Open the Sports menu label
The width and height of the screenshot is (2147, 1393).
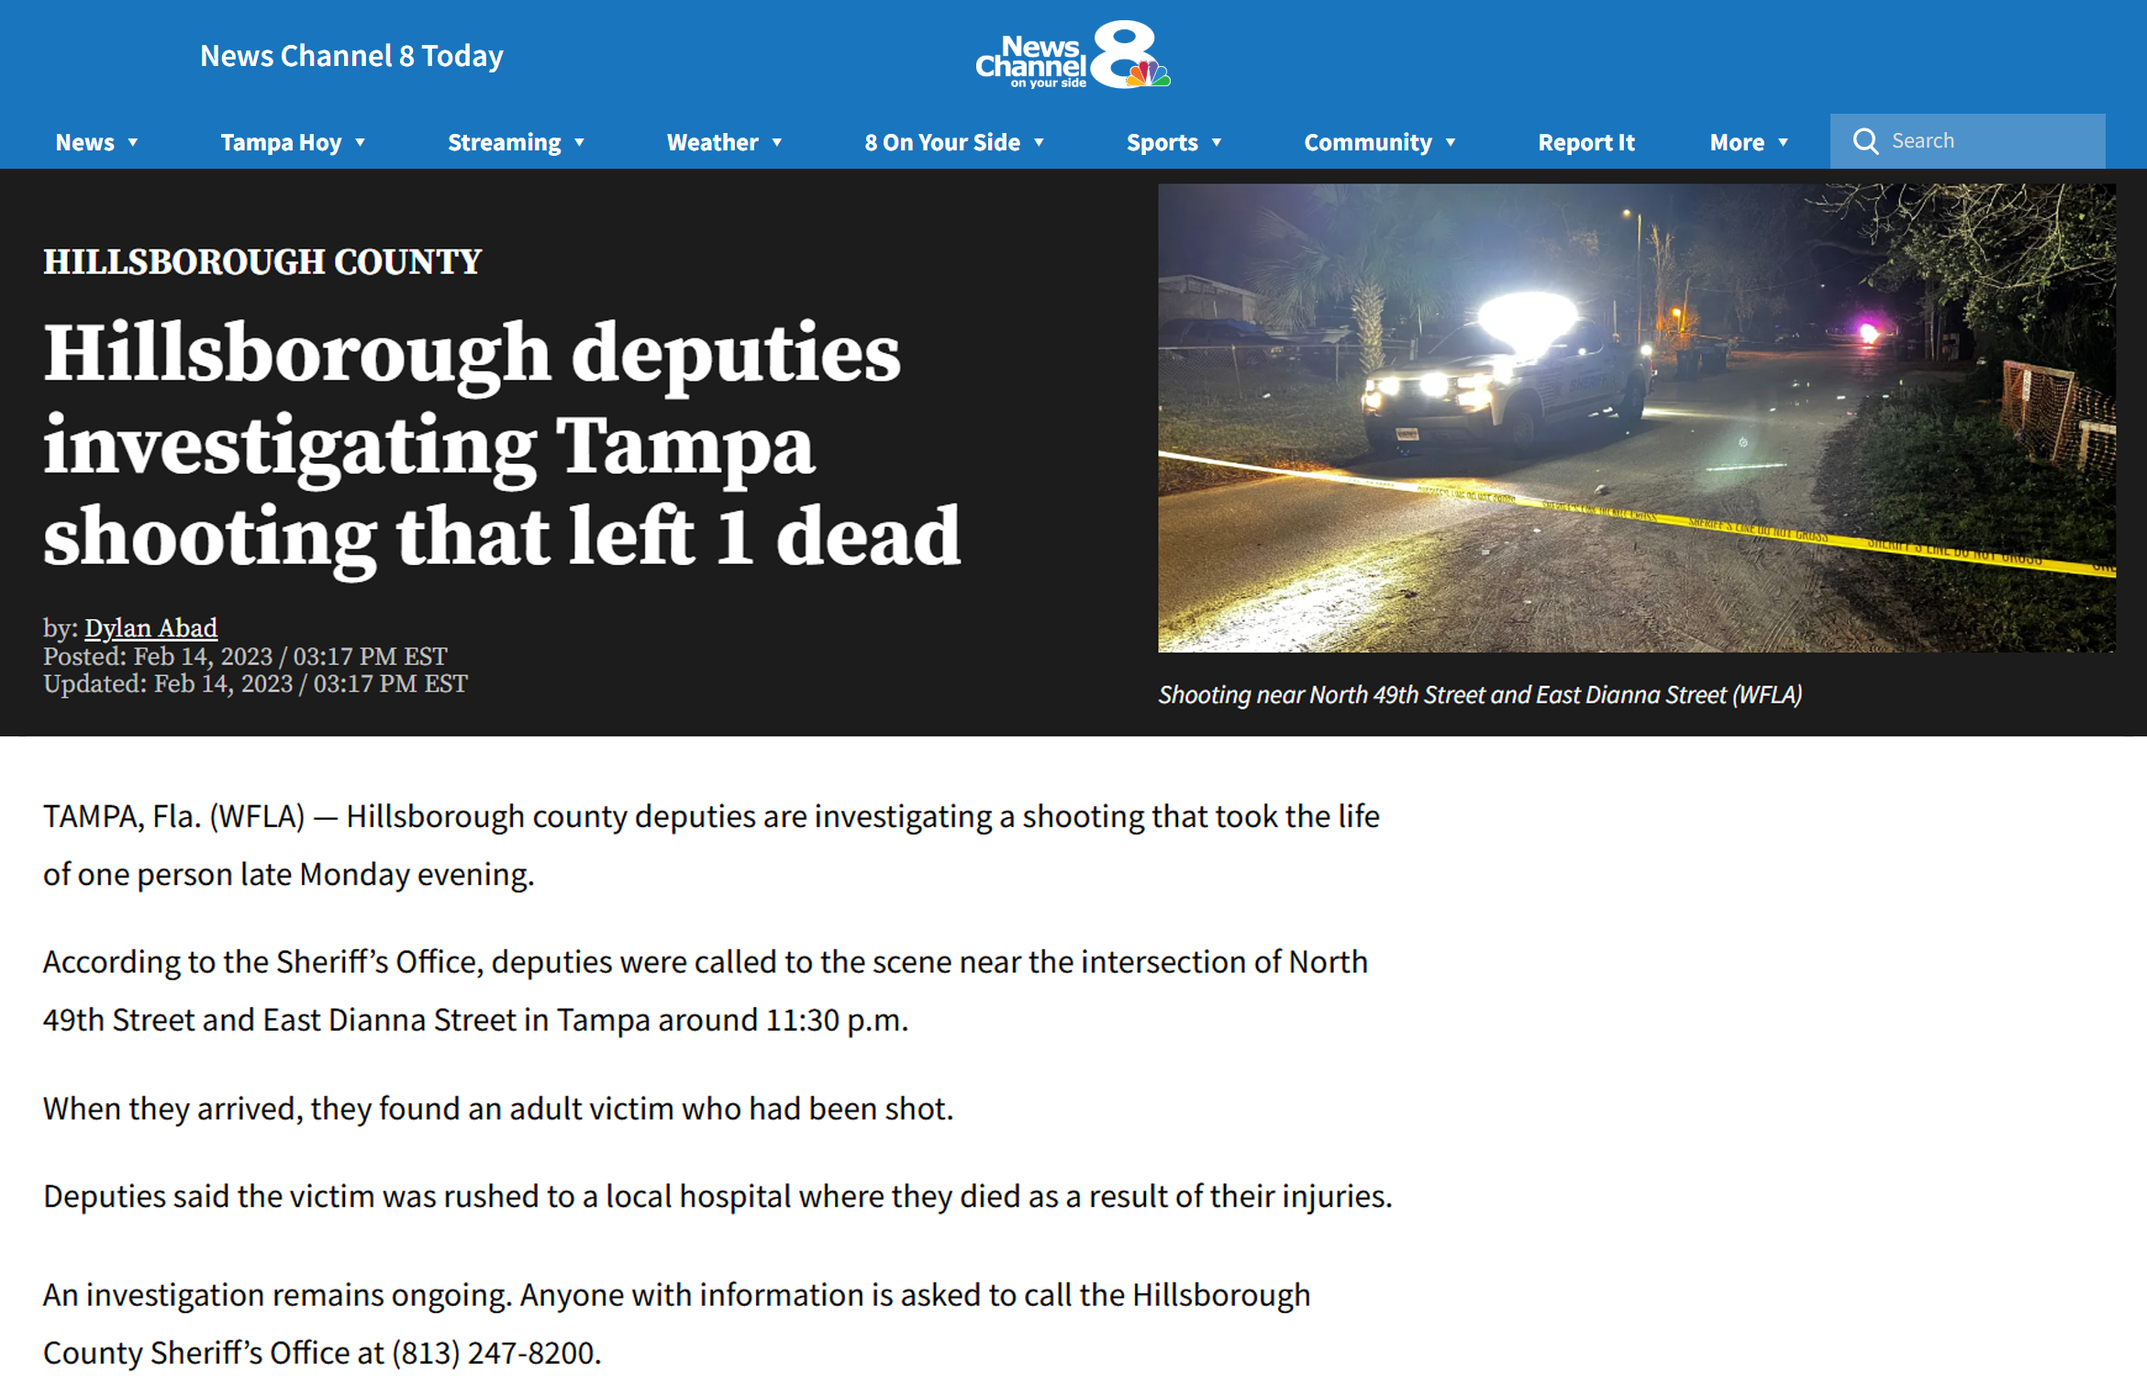click(x=1162, y=142)
